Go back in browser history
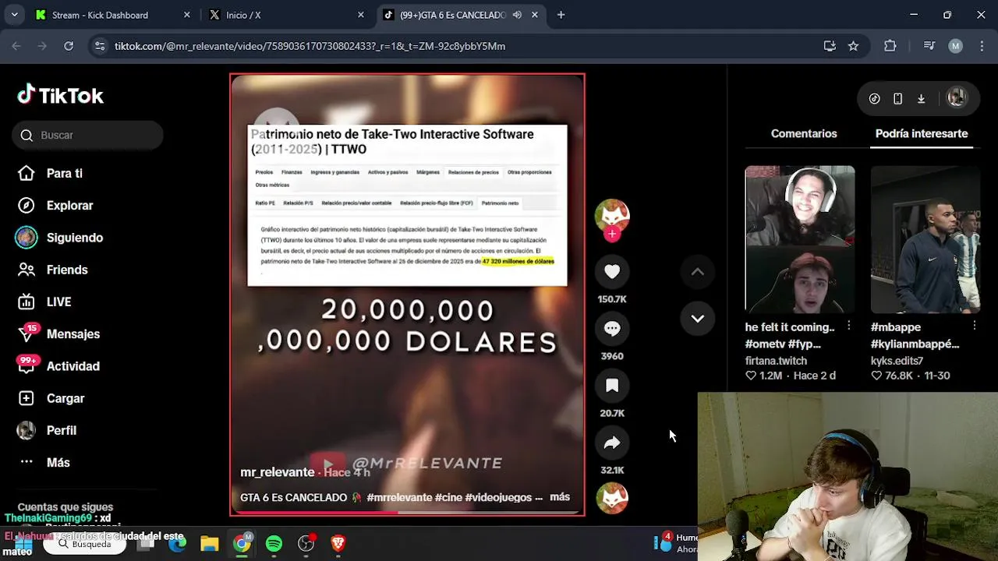998x561 pixels. click(x=16, y=46)
